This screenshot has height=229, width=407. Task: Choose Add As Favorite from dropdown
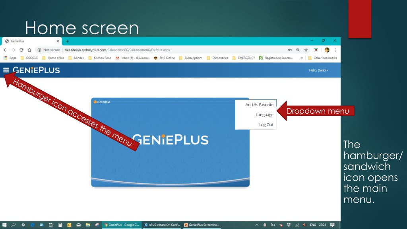(259, 105)
